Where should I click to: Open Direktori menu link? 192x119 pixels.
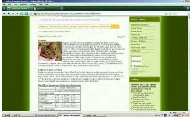point(136,35)
